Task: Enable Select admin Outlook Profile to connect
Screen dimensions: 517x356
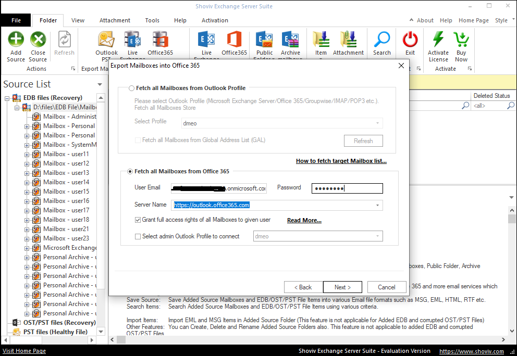Action: pyautogui.click(x=138, y=236)
